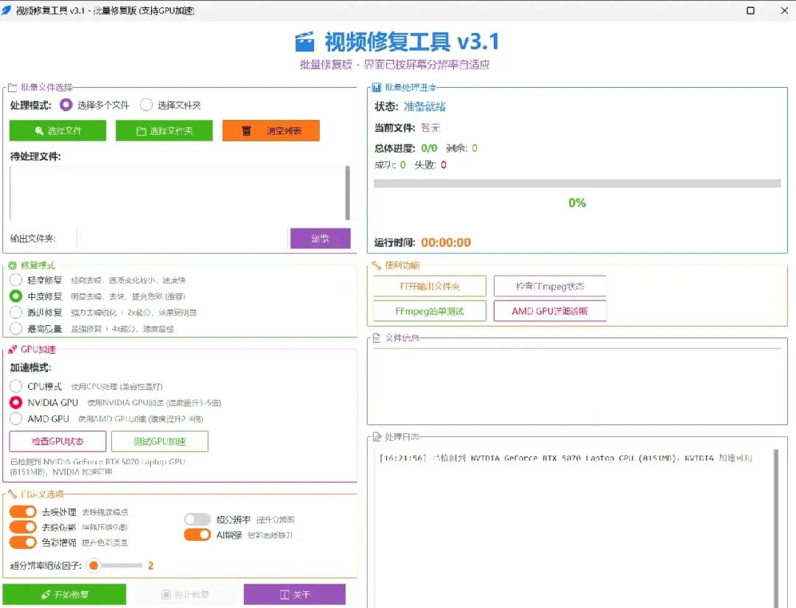Viewport: 796px width, 608px height.
Task: Click the 待处理文件 list scrollbar
Action: point(348,193)
